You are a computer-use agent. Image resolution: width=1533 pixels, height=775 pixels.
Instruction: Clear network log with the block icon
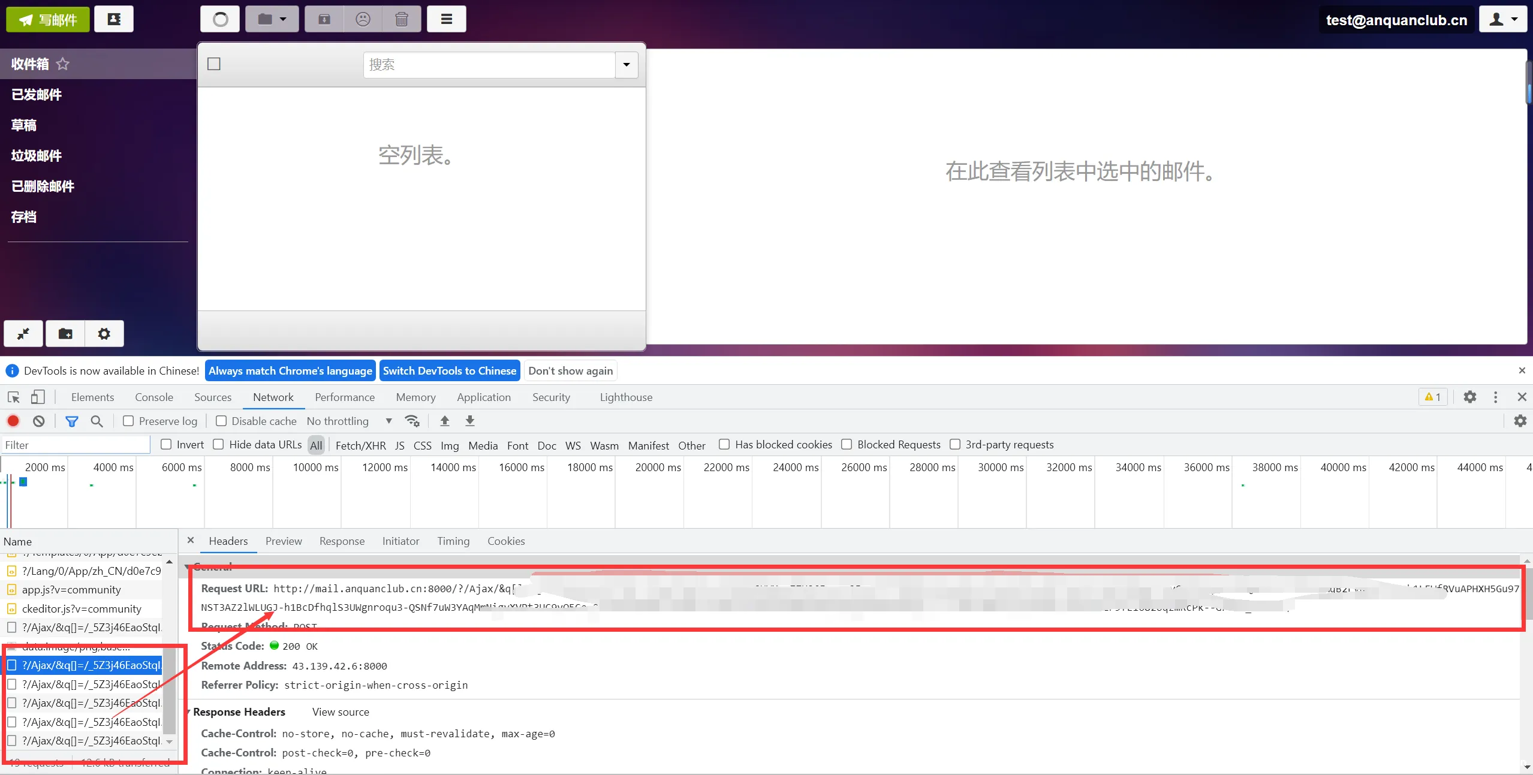38,421
